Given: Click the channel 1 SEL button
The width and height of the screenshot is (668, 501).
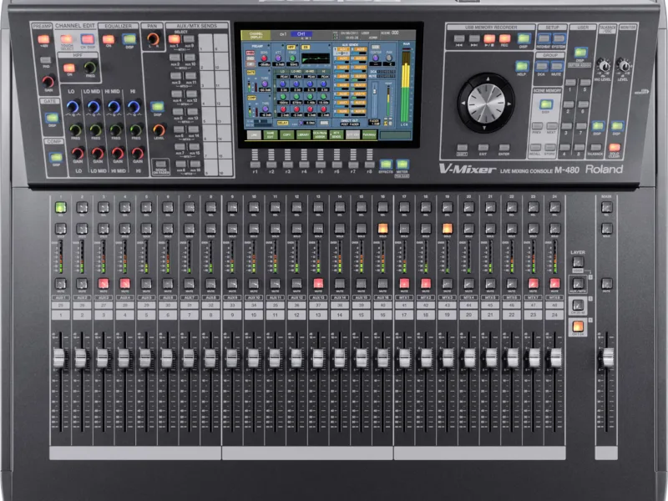Looking at the screenshot, I should pyautogui.click(x=60, y=207).
